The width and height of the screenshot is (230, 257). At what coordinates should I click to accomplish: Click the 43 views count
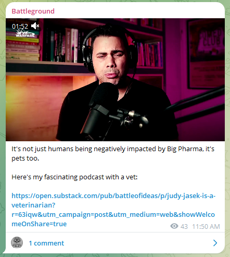tap(184, 227)
